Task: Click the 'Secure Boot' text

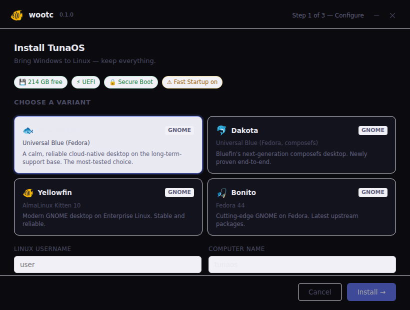Action: pos(135,82)
